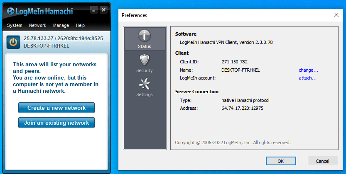The image size is (346, 174).
Task: Open the Security section in Preferences
Action: [x=145, y=63]
